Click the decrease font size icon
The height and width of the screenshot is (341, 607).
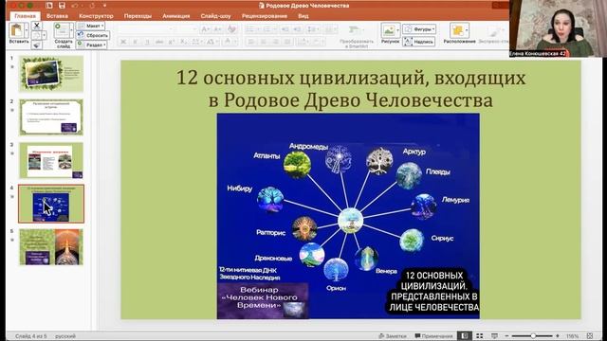coord(218,29)
